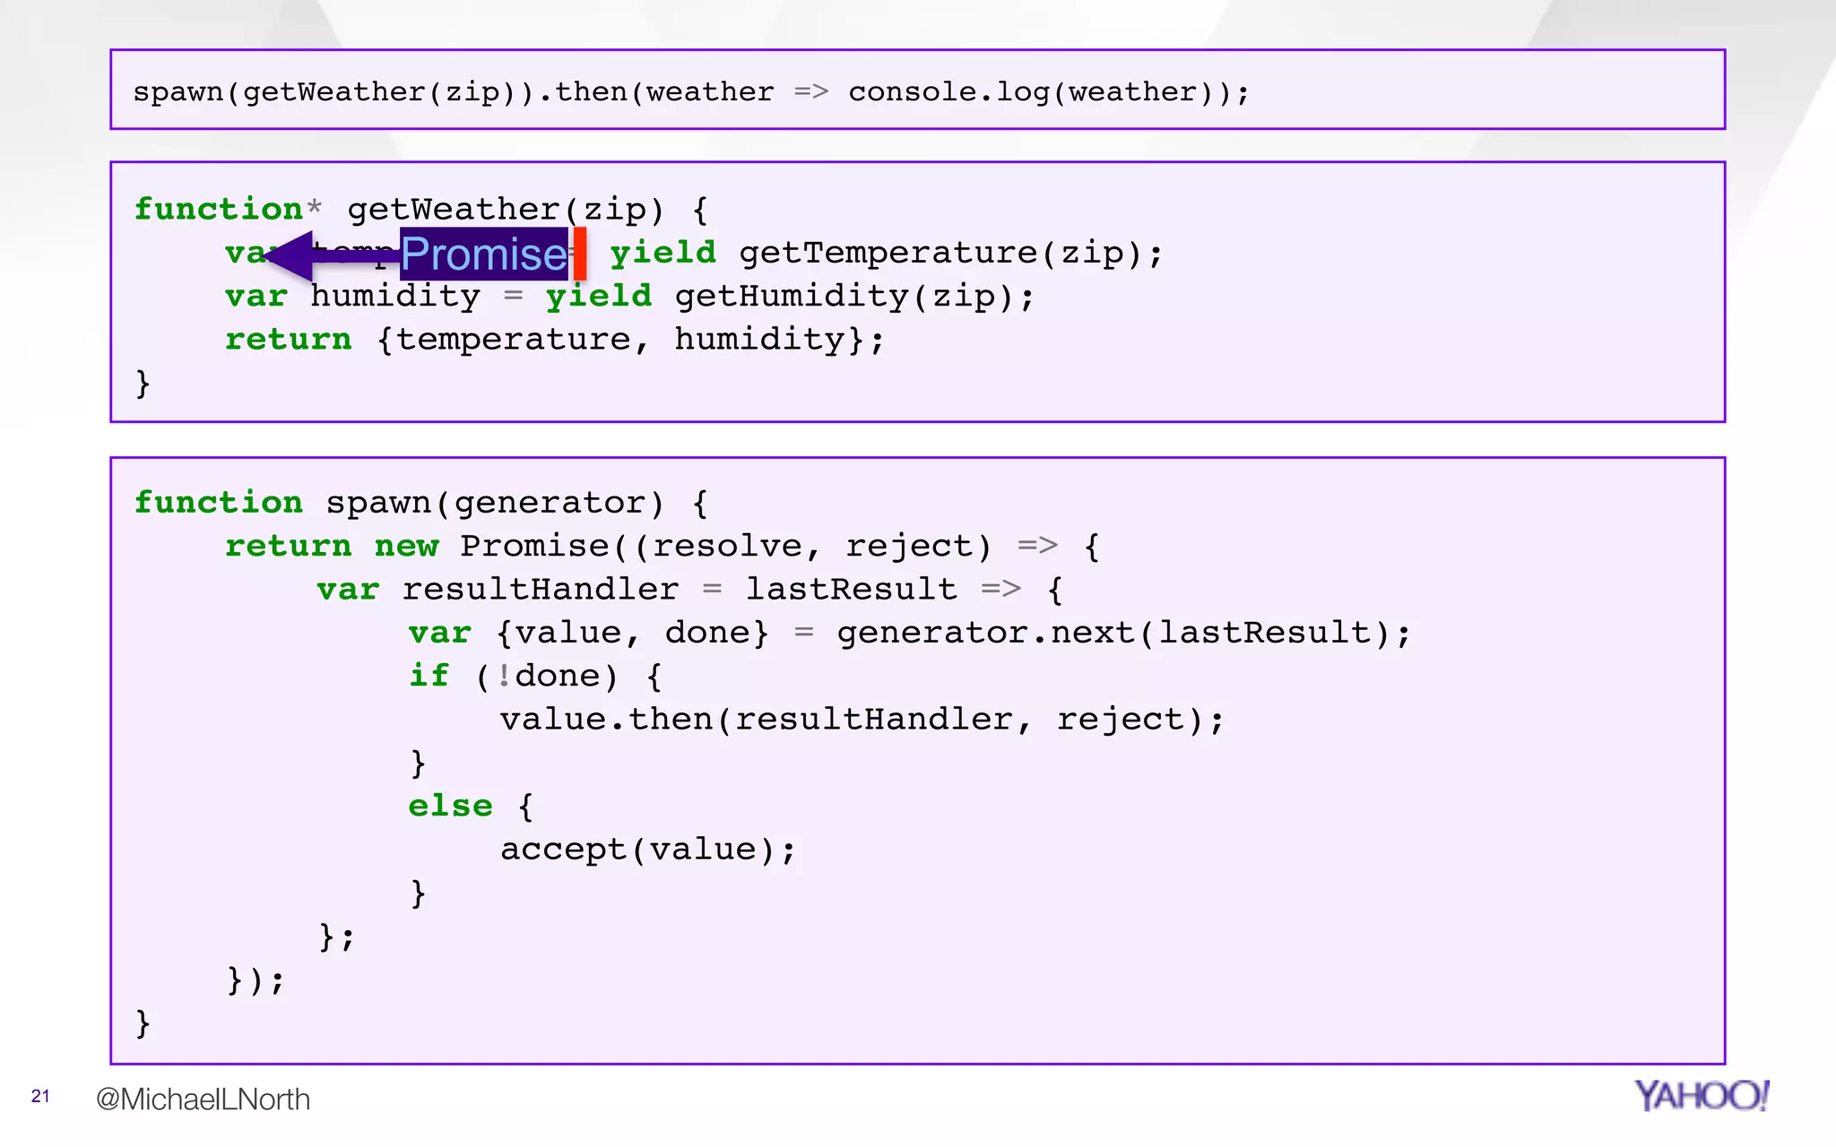Click the Yahoo! logo
Viewport: 1836px width, 1147px height.
click(1702, 1095)
